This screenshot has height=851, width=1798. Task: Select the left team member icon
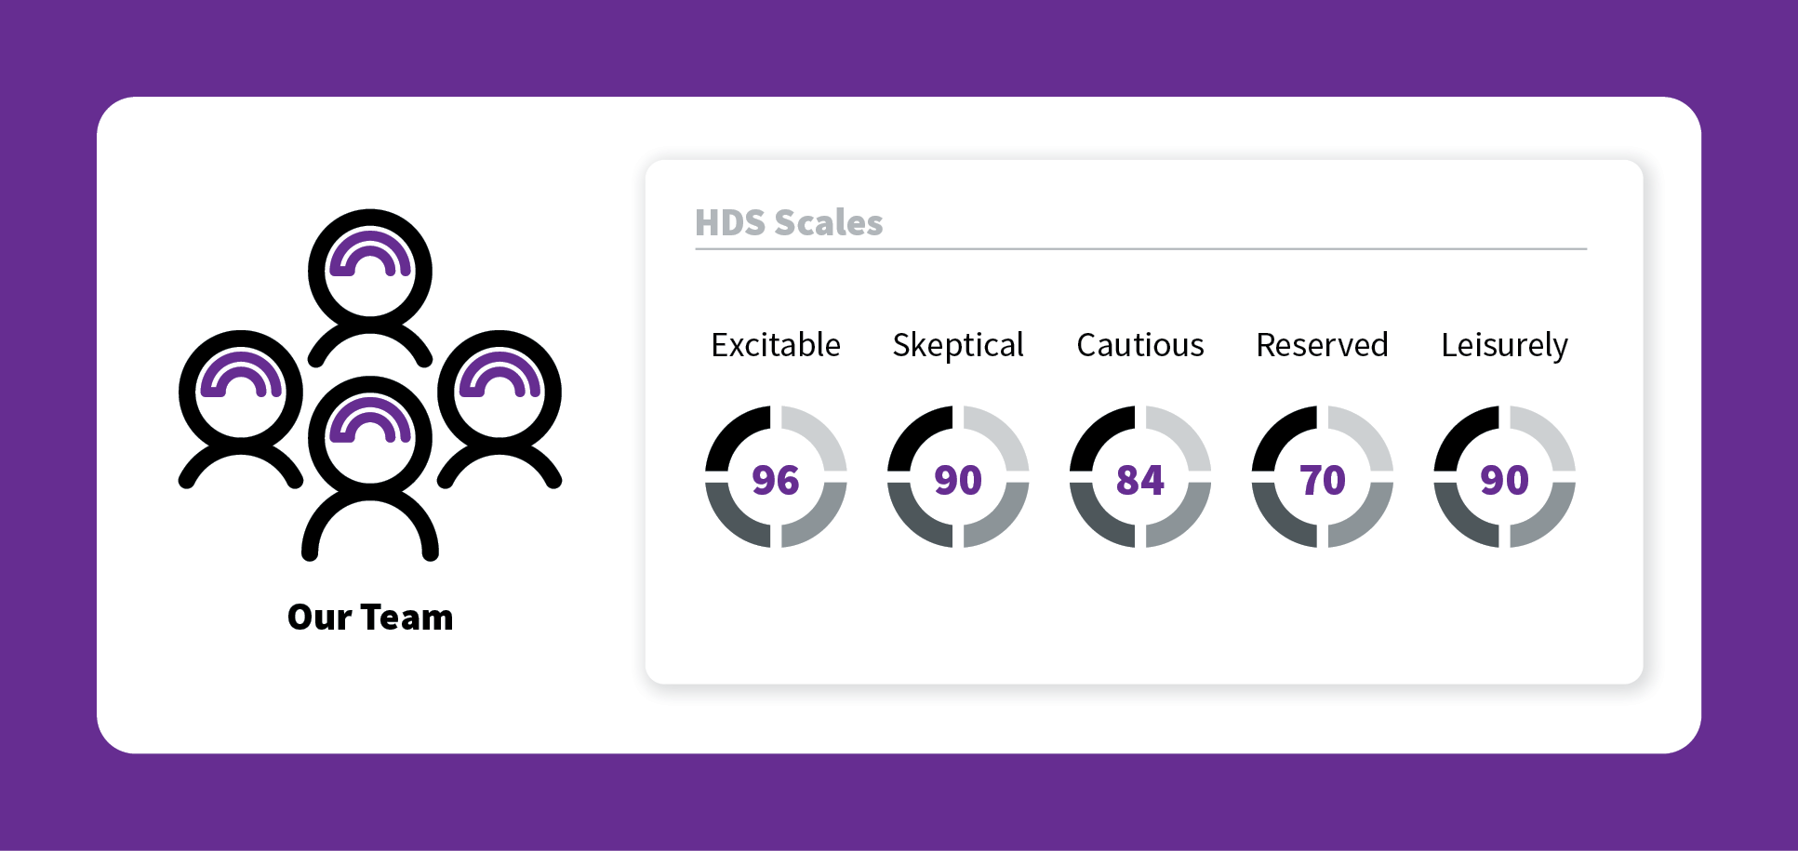coord(241,409)
